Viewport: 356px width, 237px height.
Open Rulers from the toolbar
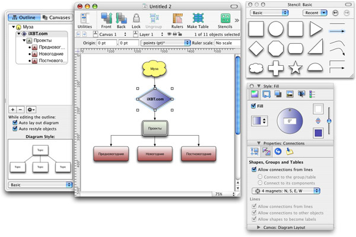[x=177, y=18]
